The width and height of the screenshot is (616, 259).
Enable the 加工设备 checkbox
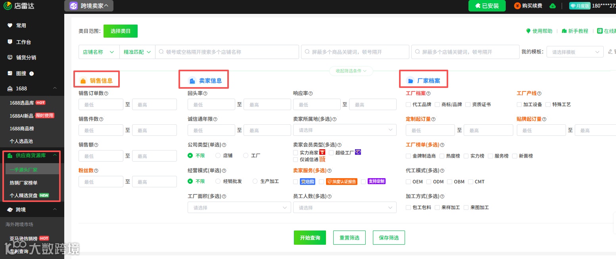click(519, 105)
